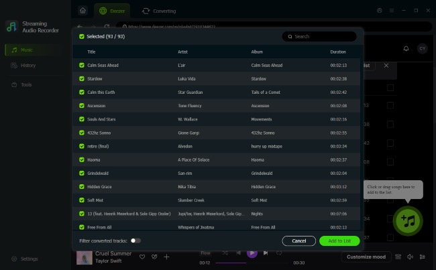The width and height of the screenshot is (436, 270).
Task: Toggle shuffle in player bar
Action: coord(225,253)
